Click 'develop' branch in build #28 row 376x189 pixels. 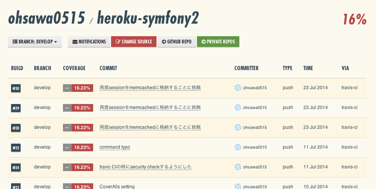pos(42,127)
